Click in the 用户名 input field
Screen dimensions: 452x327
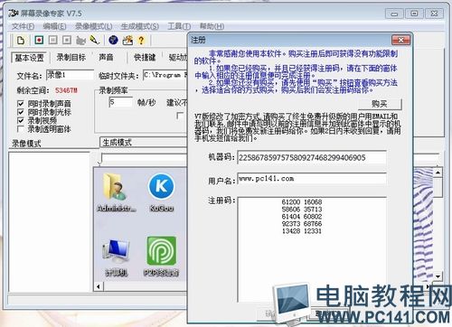312,179
